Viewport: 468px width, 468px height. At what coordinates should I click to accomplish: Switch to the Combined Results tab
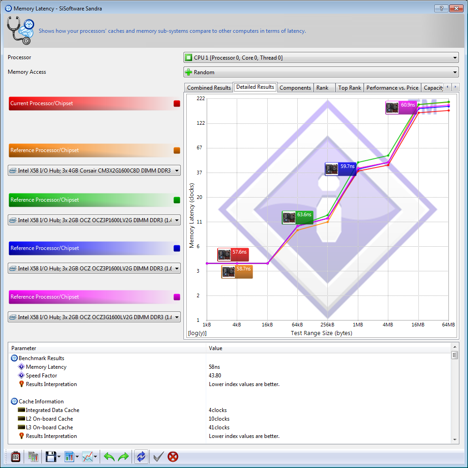coord(209,88)
